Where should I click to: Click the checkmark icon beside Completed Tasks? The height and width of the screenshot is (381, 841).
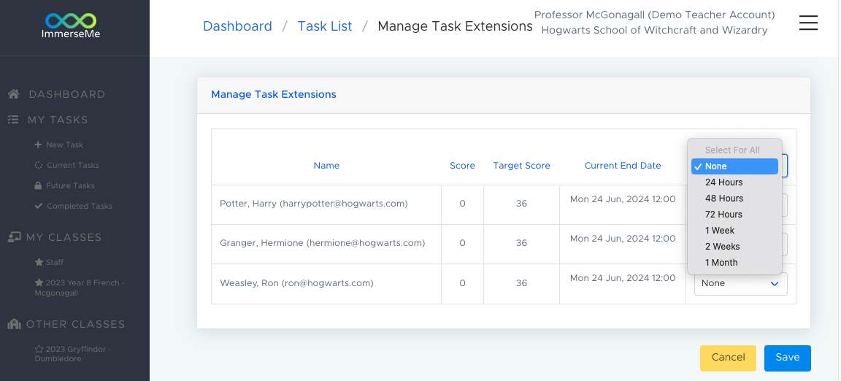pos(38,206)
